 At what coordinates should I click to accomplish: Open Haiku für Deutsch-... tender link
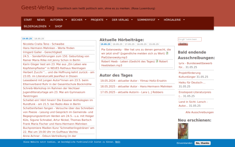192,82
